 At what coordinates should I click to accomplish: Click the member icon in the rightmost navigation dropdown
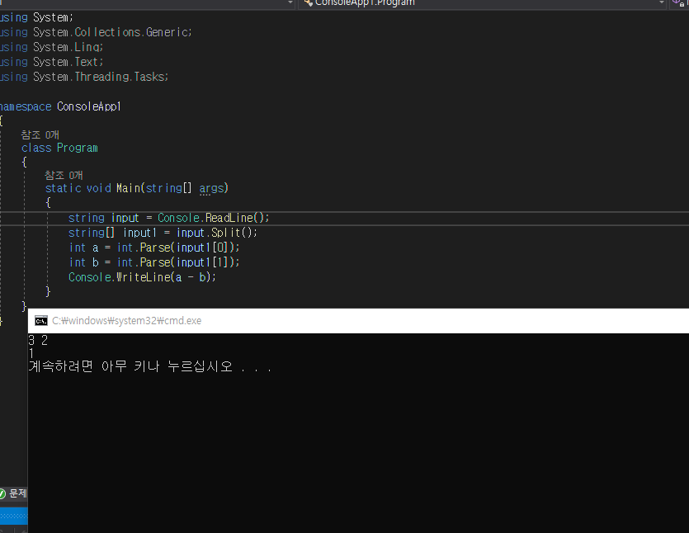678,3
